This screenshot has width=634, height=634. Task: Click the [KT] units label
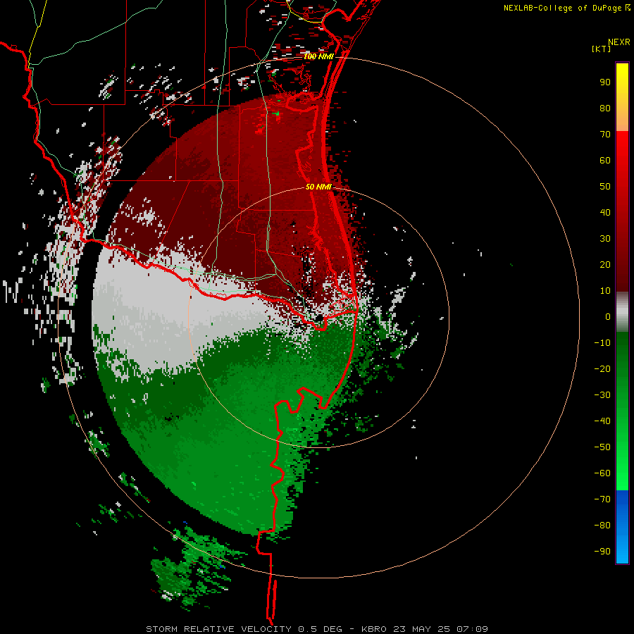click(601, 49)
